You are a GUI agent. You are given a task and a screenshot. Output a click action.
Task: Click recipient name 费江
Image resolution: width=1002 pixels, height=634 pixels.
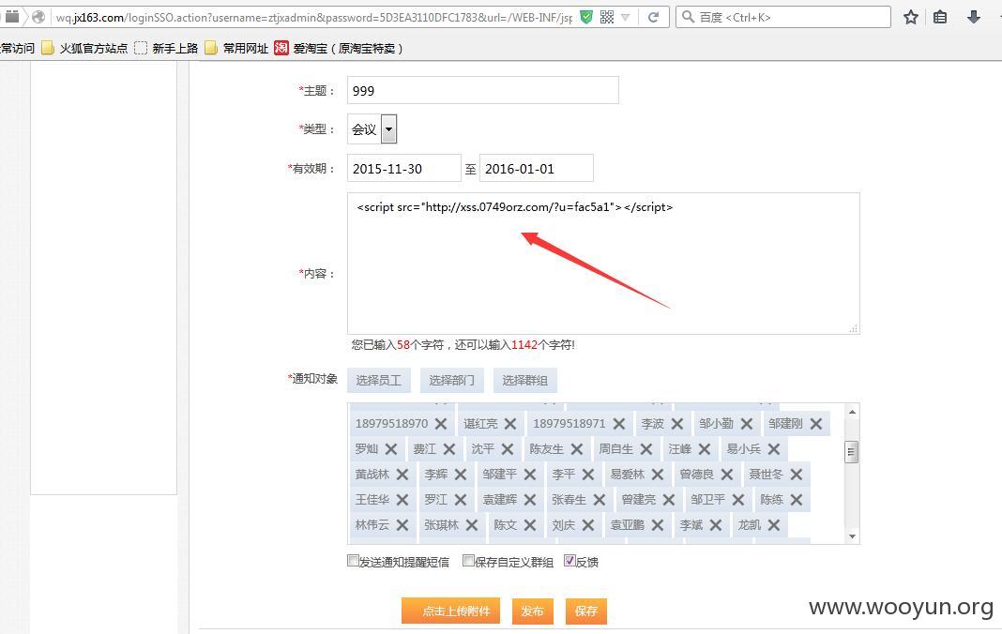pos(425,449)
